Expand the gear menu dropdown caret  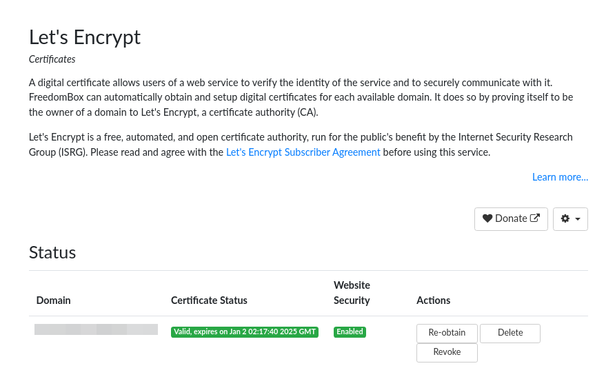pyautogui.click(x=578, y=219)
